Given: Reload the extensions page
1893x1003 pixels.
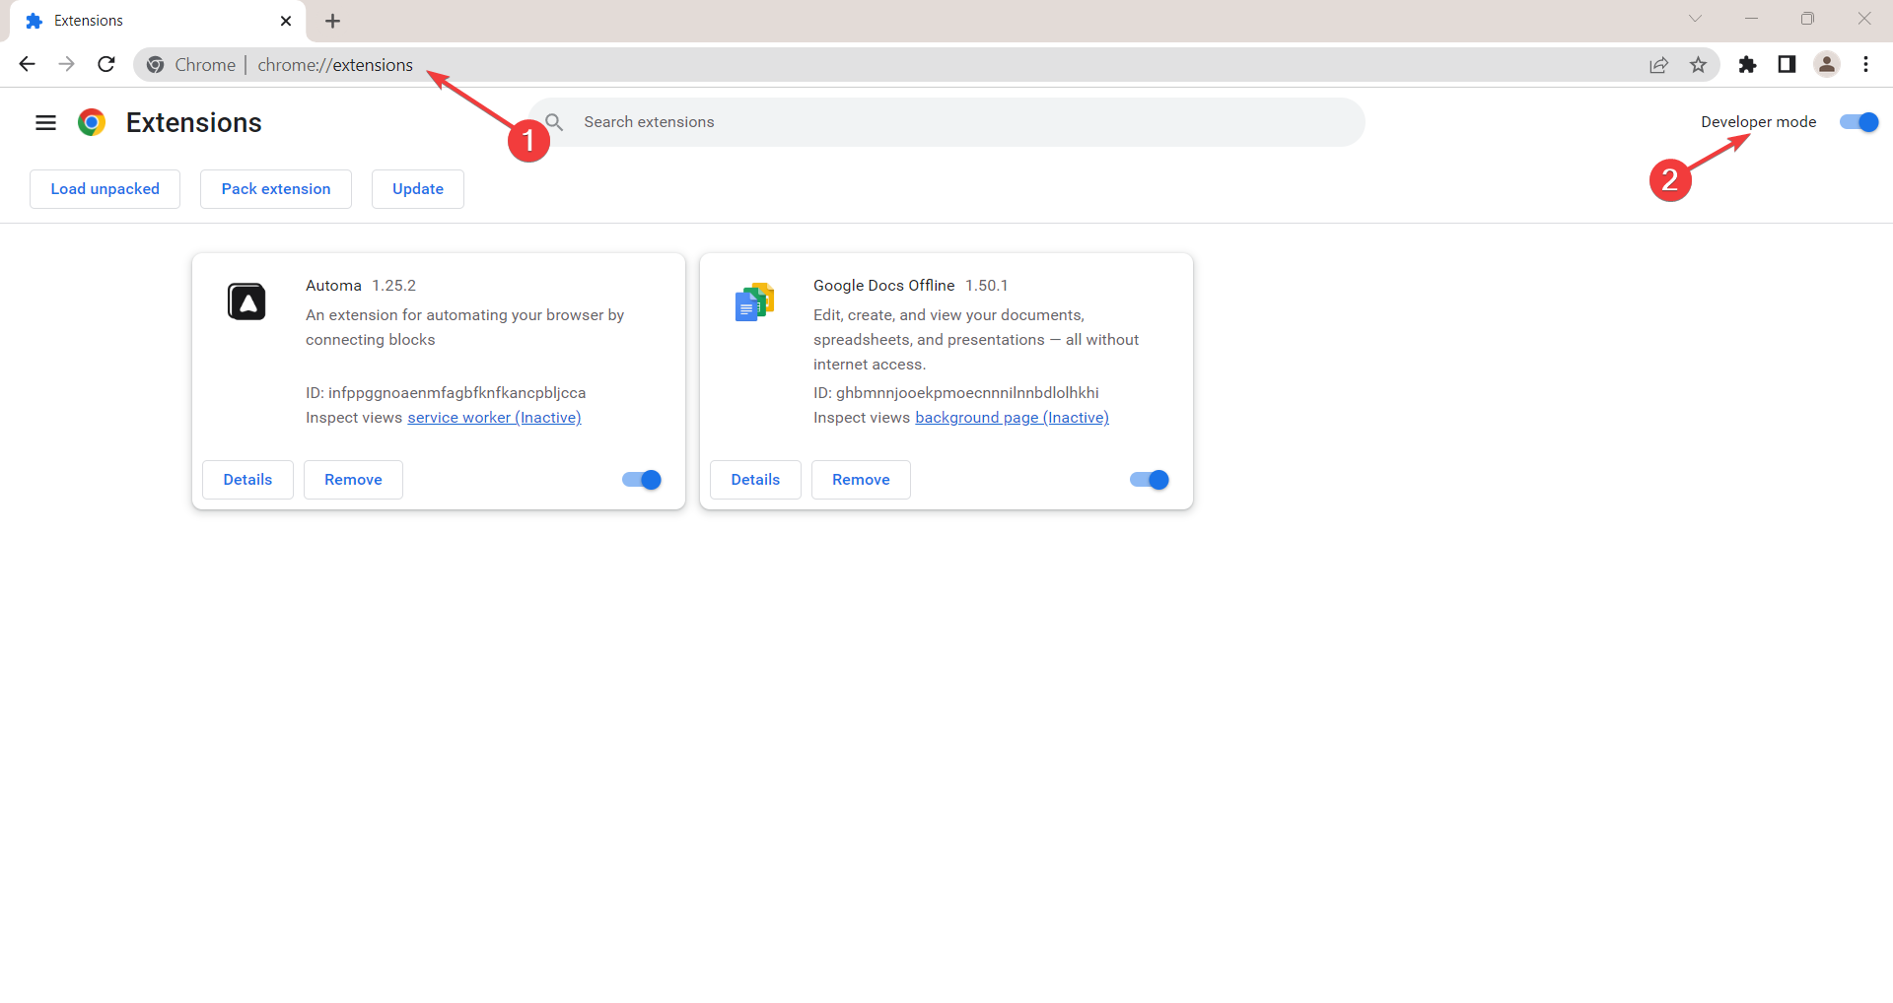Looking at the screenshot, I should click(106, 64).
